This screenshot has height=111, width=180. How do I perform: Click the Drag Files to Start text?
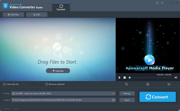click(x=57, y=62)
